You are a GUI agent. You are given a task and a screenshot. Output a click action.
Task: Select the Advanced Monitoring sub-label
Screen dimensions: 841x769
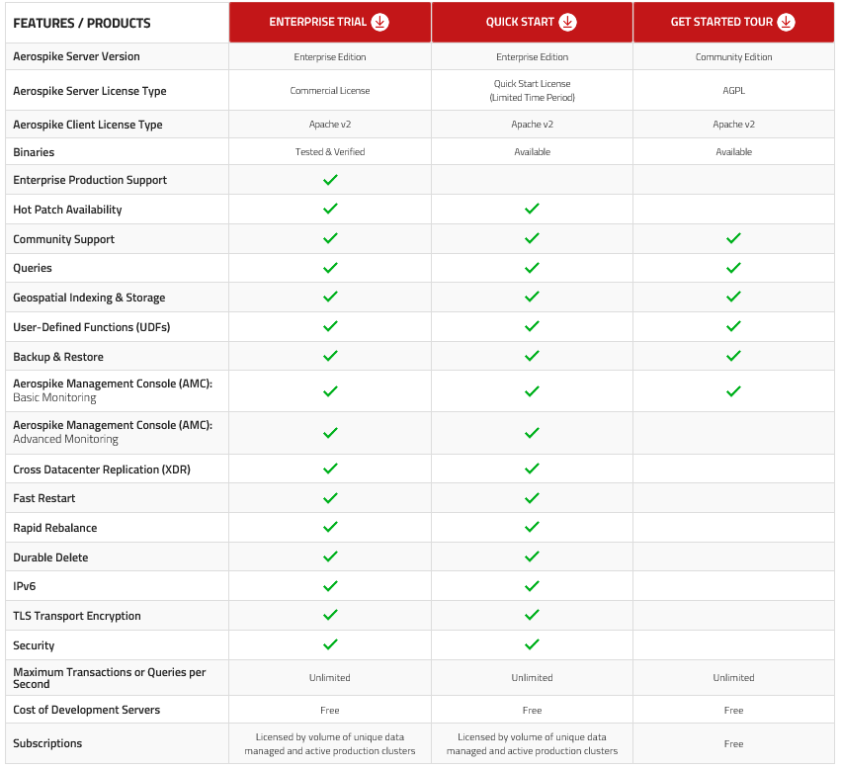(x=65, y=439)
